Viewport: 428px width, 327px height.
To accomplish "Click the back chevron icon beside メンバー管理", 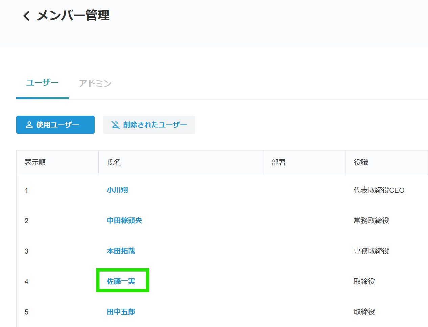I will tap(27, 16).
